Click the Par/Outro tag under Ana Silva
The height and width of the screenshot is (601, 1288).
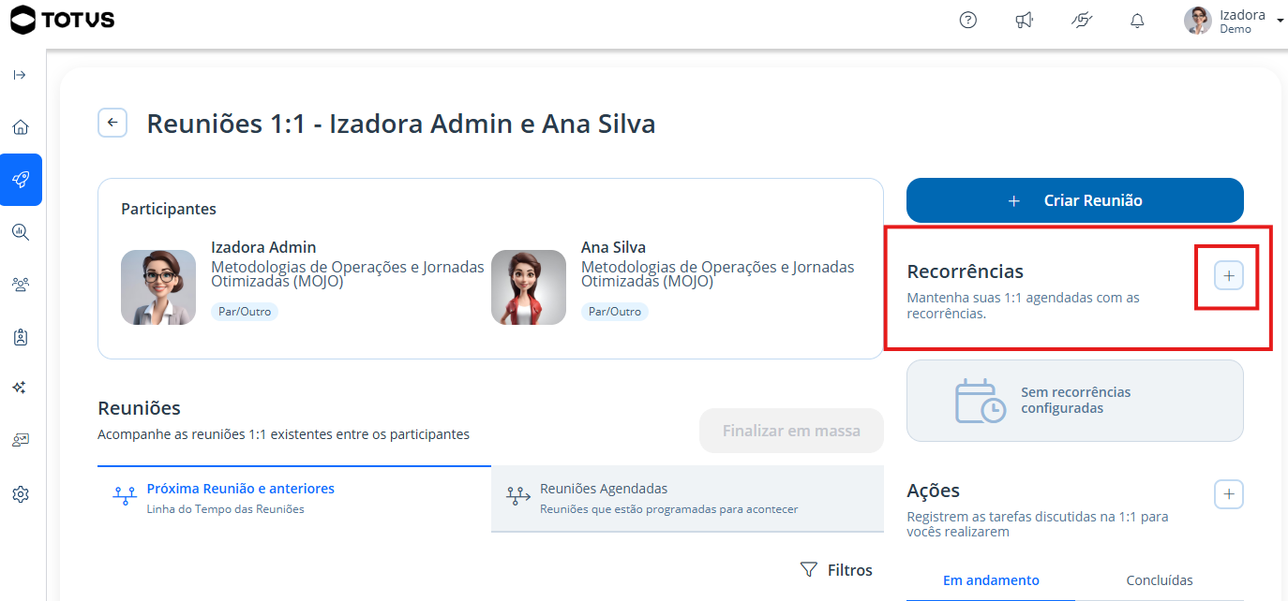[x=615, y=312]
